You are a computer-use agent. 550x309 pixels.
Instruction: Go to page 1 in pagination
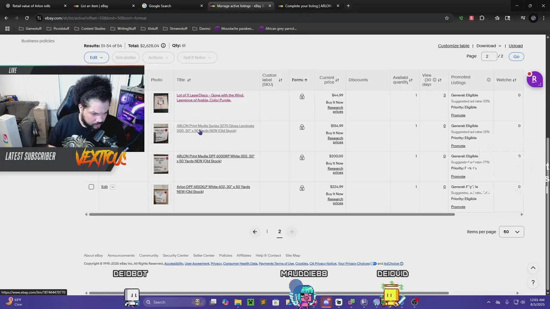click(x=267, y=232)
